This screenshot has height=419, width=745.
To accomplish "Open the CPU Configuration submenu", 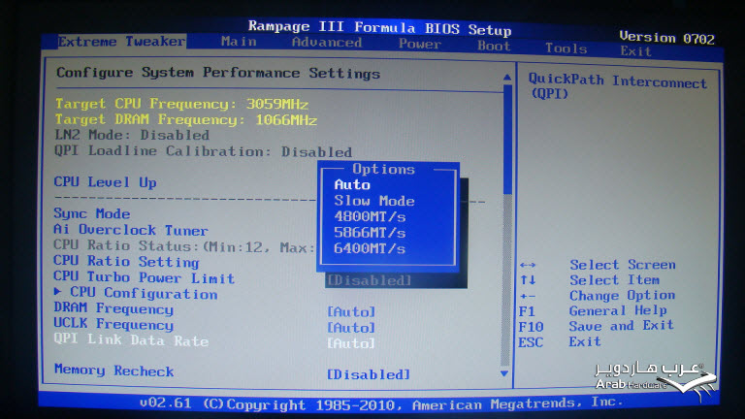I will [144, 294].
